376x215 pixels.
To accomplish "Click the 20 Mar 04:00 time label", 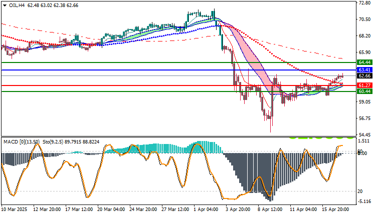I will point(111,209).
